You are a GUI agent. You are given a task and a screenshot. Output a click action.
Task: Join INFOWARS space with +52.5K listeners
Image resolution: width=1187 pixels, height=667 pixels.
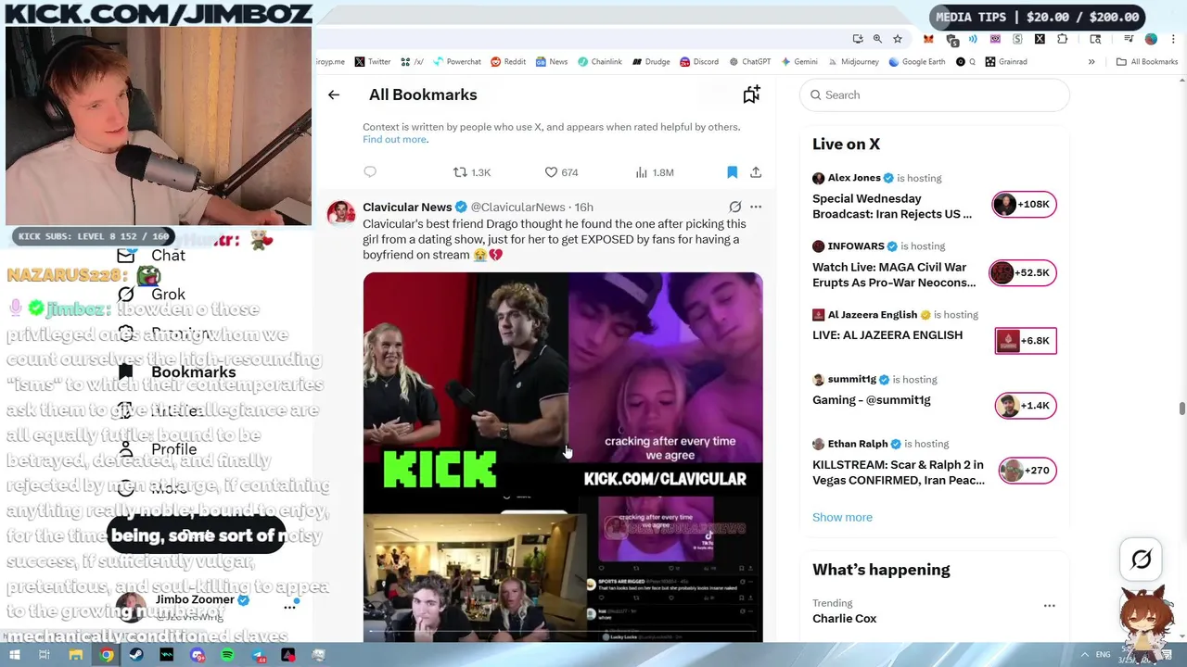[x=1021, y=272]
